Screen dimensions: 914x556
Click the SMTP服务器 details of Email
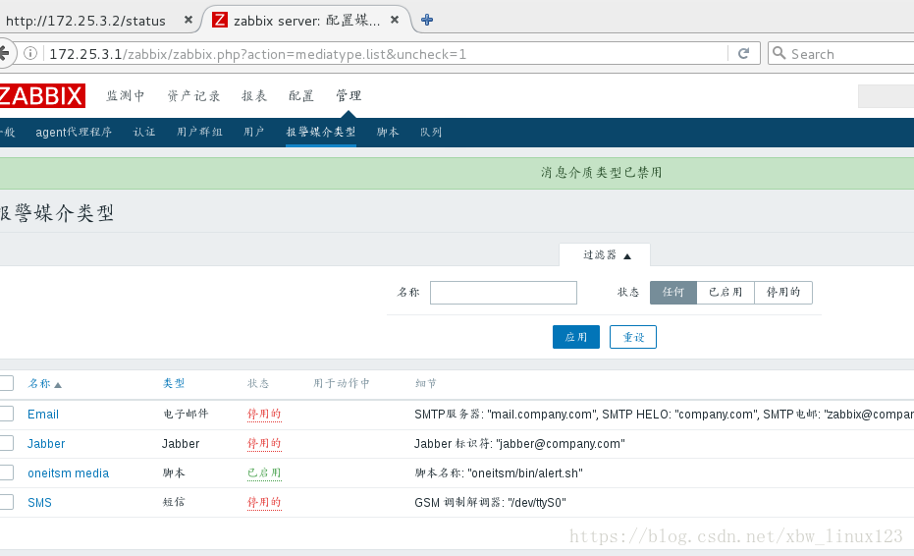664,415
